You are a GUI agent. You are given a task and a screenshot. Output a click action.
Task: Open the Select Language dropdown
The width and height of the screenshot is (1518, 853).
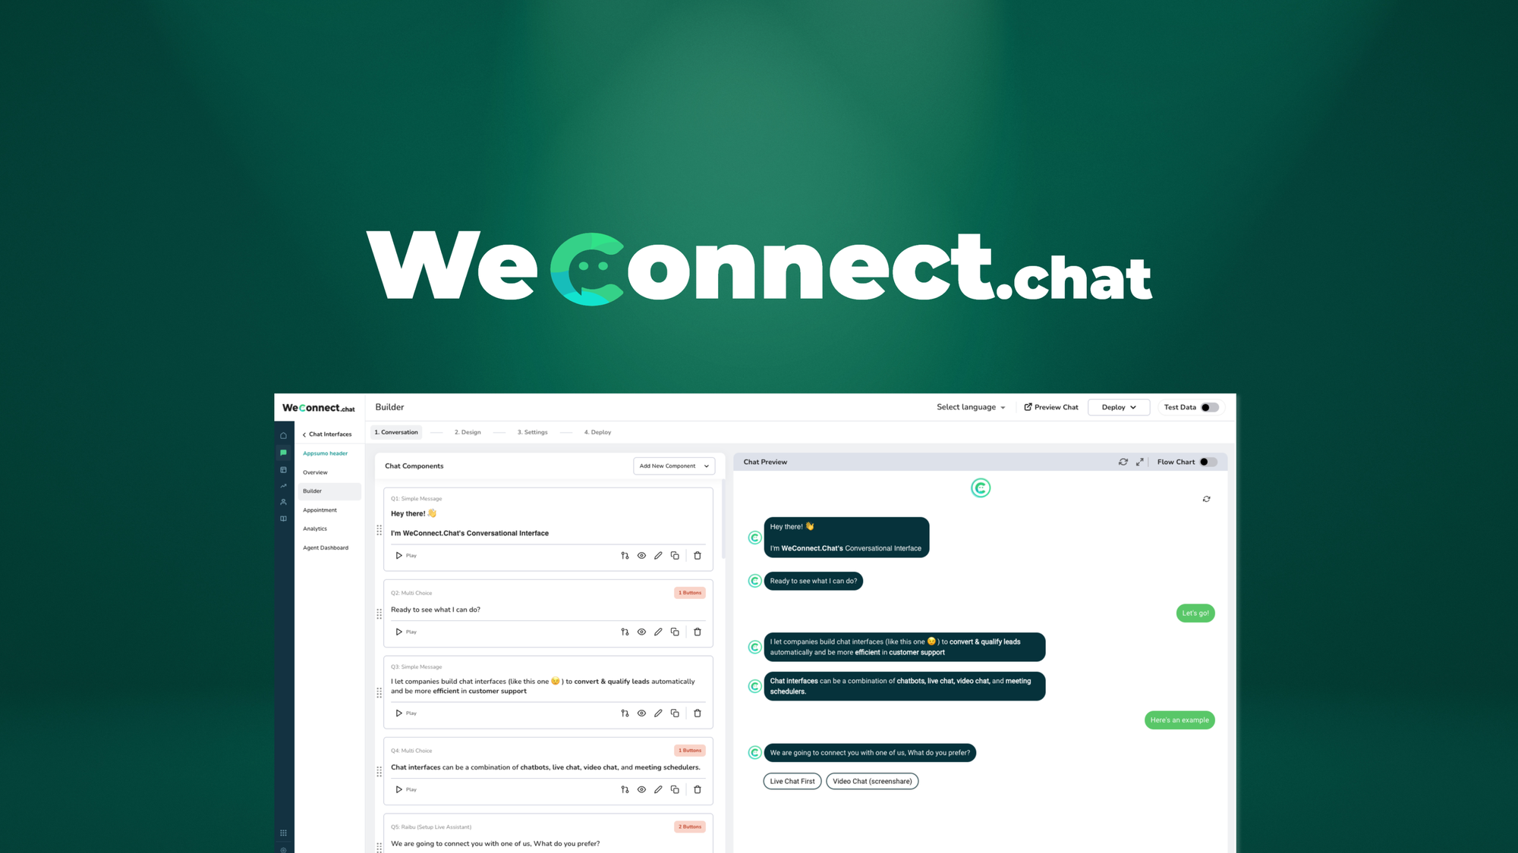tap(969, 406)
